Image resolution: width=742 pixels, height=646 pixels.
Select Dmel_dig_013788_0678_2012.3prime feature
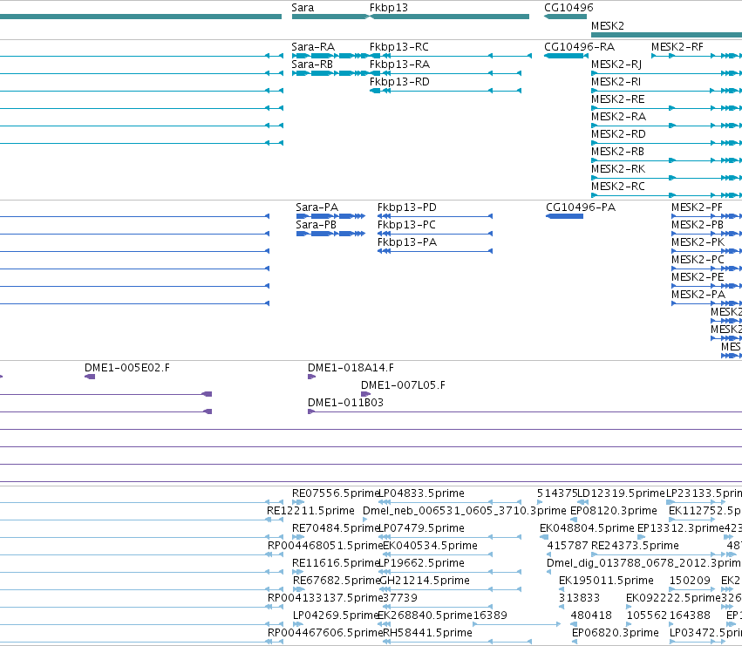coord(549,572)
